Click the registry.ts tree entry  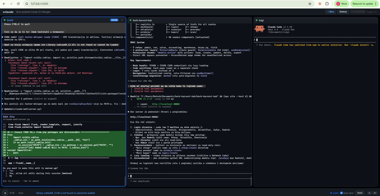(x=147, y=24)
